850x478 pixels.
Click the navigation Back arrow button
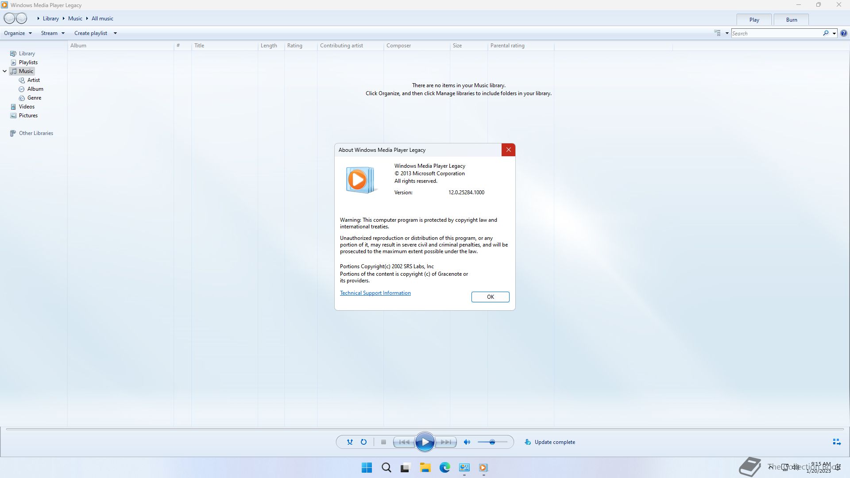[9, 18]
